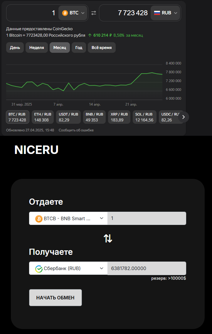Click Сообщить об ошибке link
The image size is (212, 334).
76,130
